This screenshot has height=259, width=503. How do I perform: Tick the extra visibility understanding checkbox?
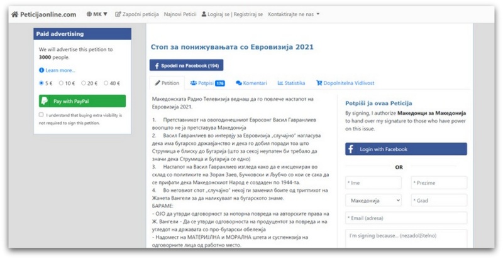(x=41, y=115)
